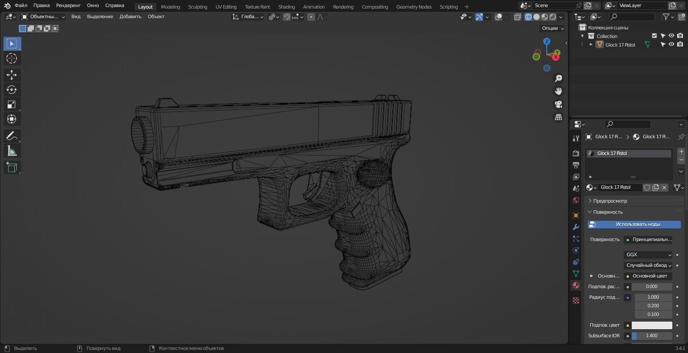The height and width of the screenshot is (353, 688).
Task: Open the Modifiers wrench tab
Action: coord(576,227)
